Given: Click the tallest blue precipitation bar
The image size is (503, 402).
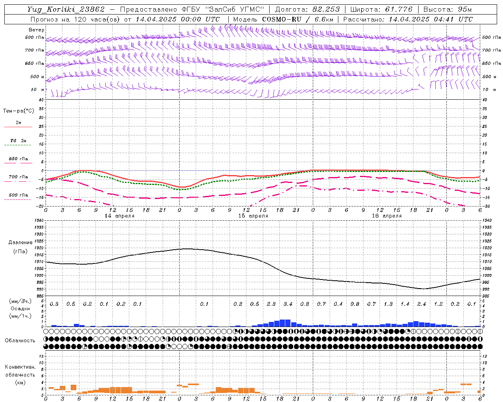Looking at the screenshot, I should [x=285, y=323].
